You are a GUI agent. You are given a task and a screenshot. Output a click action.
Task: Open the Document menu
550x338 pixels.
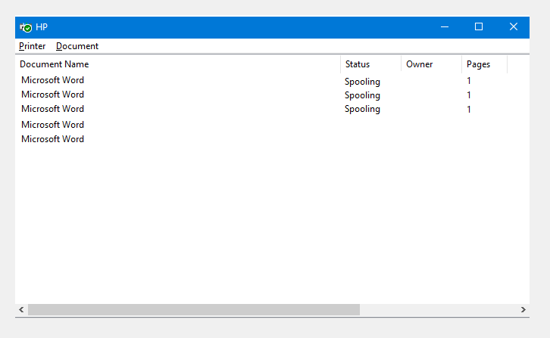tap(77, 46)
